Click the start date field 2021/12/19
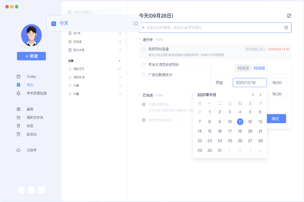 point(250,83)
